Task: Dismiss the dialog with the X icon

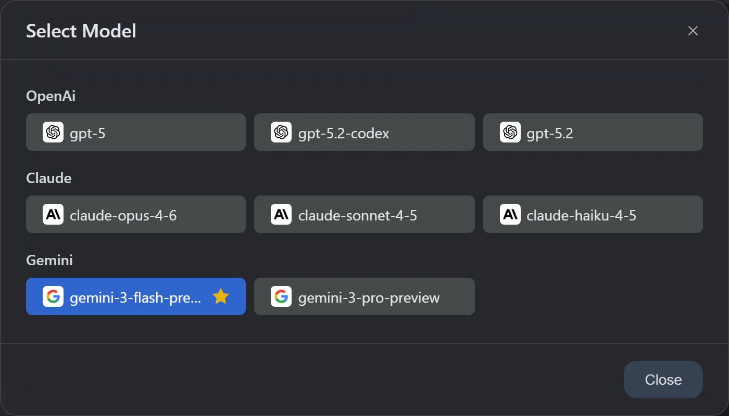Action: [693, 31]
